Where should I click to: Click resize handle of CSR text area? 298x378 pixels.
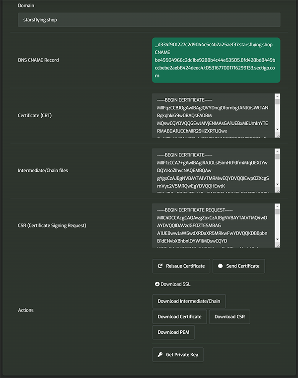(x=278, y=246)
